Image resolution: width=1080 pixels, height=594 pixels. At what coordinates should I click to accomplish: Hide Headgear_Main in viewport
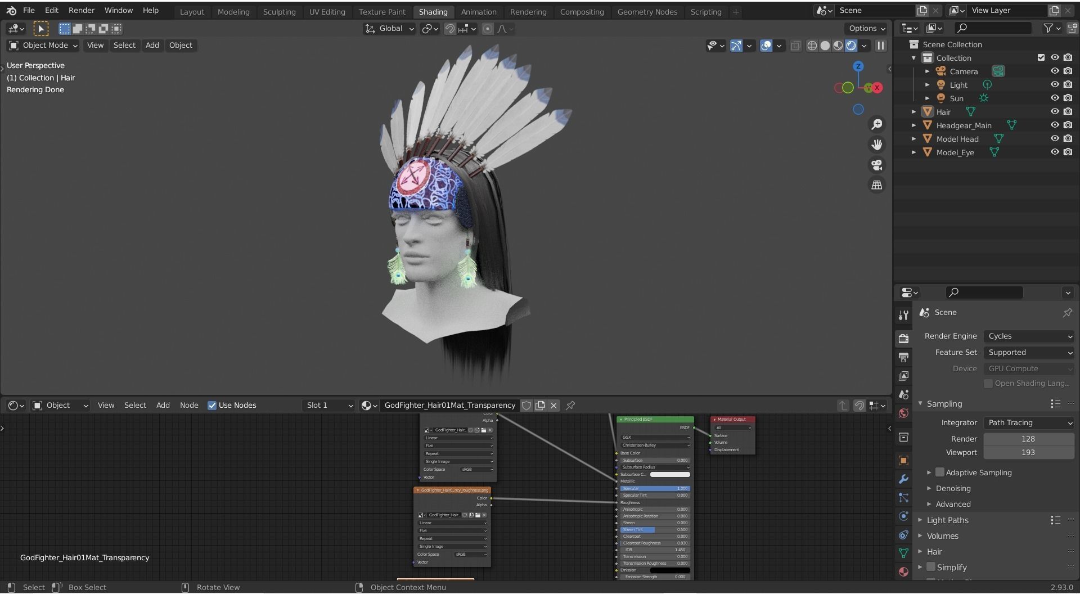click(x=1055, y=125)
